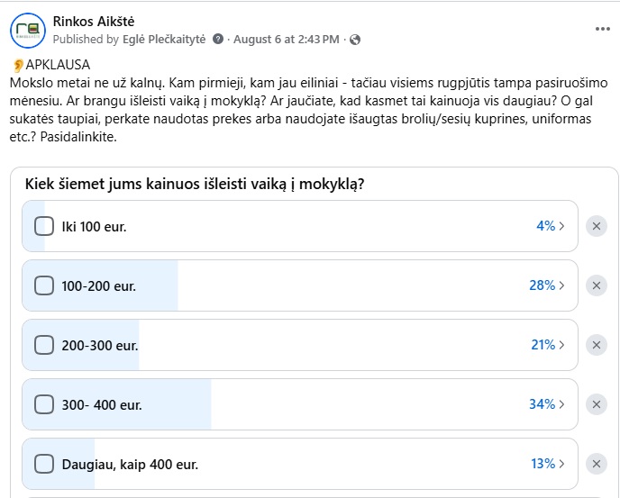Expand the 4% voters list chevron
Screen dimensions: 620x498
pyautogui.click(x=562, y=226)
